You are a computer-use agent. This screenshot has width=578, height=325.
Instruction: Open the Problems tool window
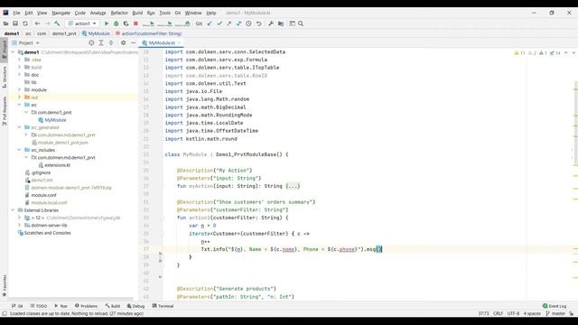[x=87, y=306]
